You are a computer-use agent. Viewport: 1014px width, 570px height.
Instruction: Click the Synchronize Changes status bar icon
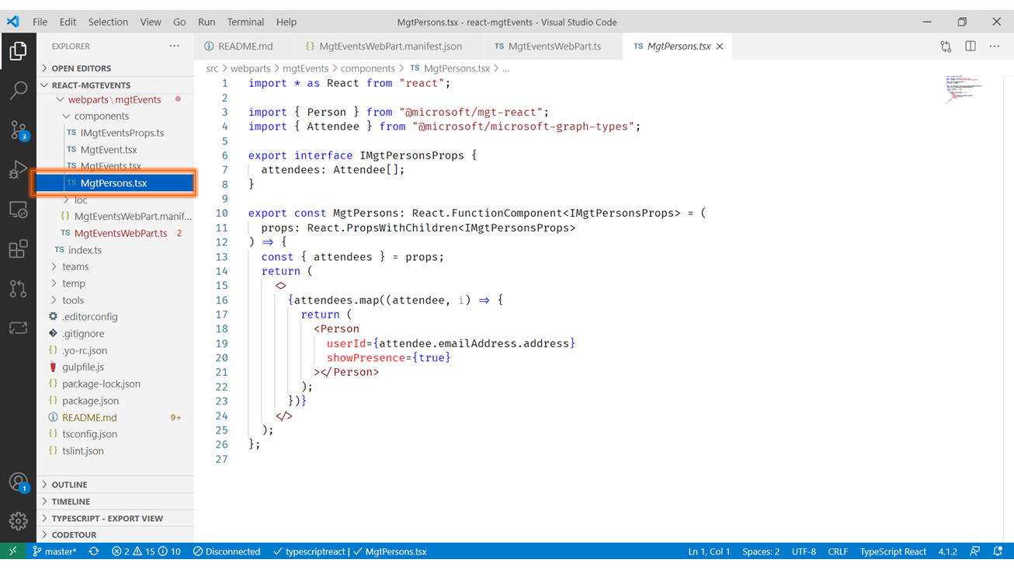[x=94, y=551]
